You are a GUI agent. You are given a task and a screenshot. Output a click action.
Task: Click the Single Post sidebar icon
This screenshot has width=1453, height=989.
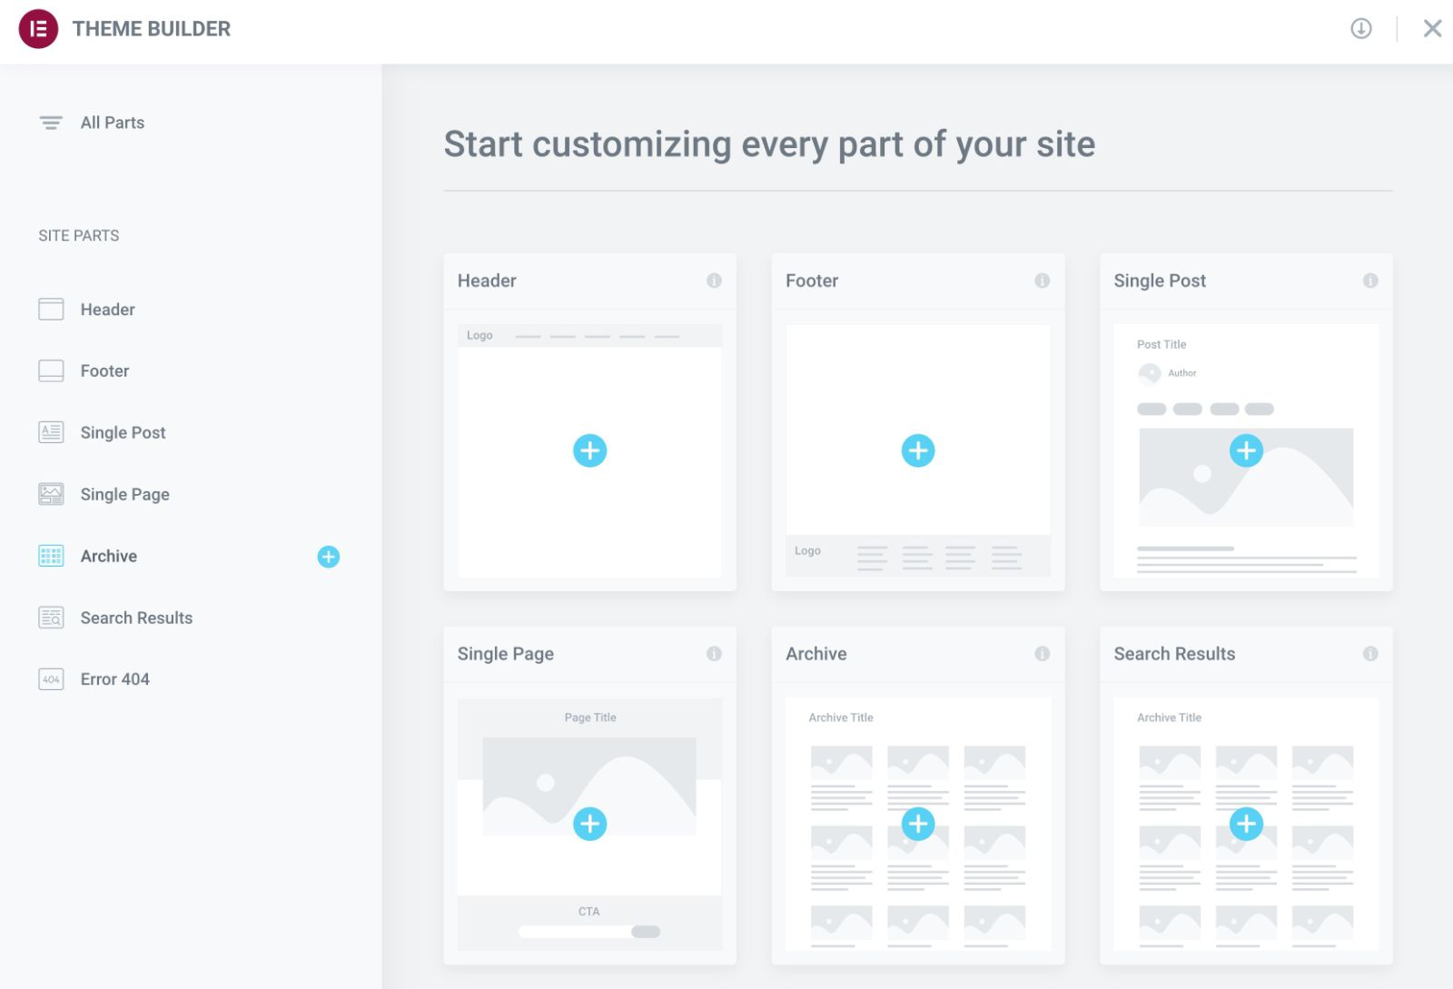(x=51, y=432)
